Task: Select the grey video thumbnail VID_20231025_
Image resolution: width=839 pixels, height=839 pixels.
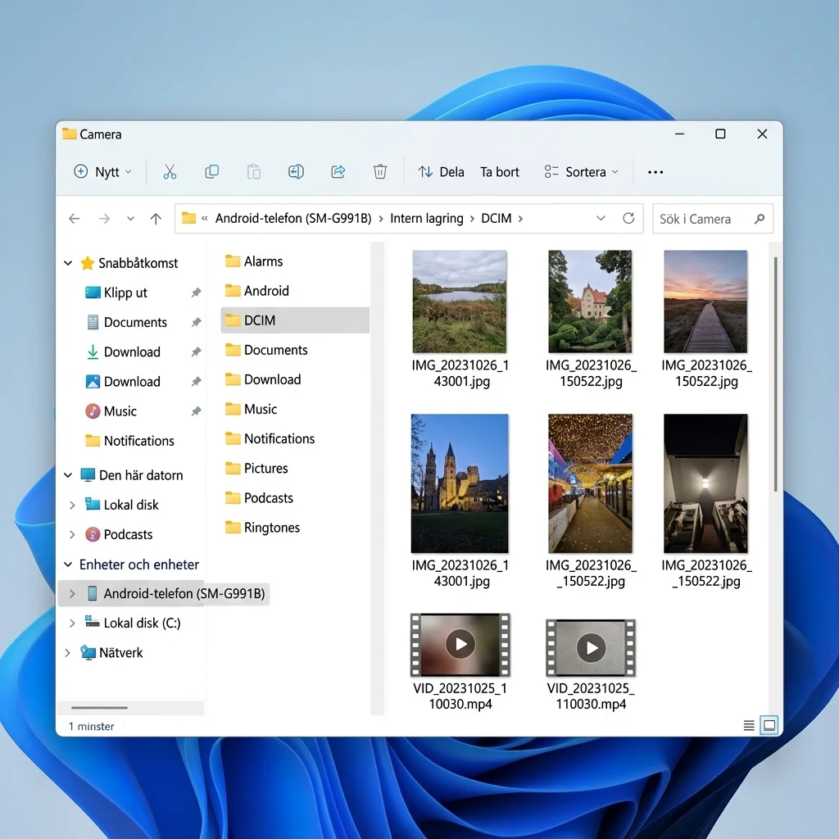Action: [591, 647]
